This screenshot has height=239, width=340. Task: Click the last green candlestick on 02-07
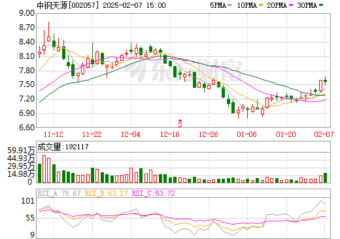[x=325, y=81]
